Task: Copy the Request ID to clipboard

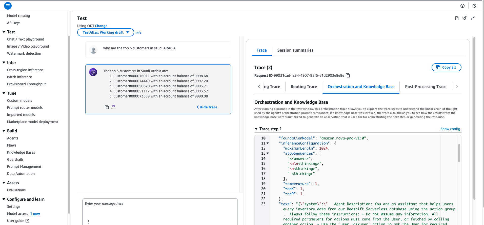Action: (x=348, y=75)
